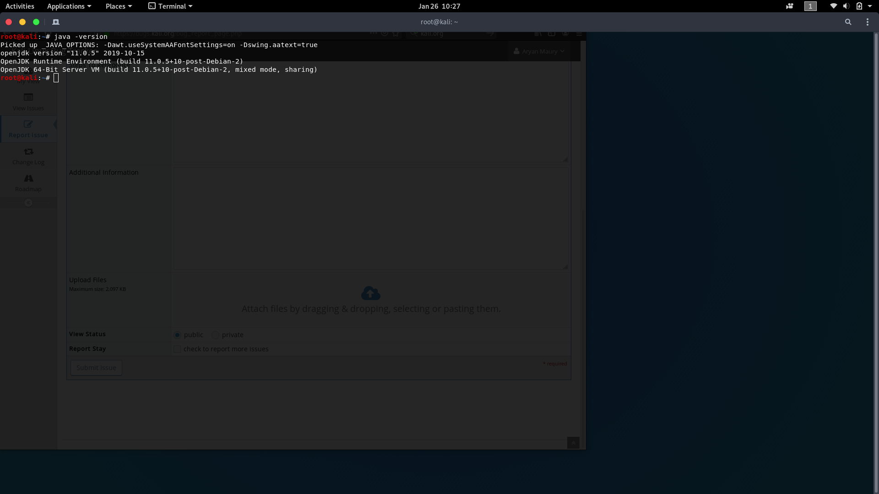Click the screen recorder camera indicator
The width and height of the screenshot is (879, 494).
coord(789,6)
